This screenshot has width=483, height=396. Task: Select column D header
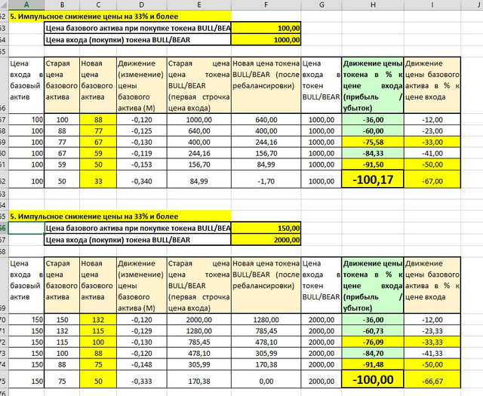pyautogui.click(x=142, y=5)
